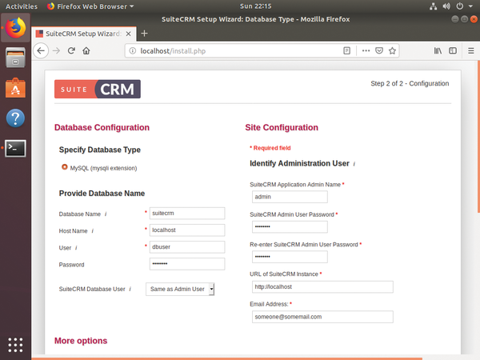Image resolution: width=480 pixels, height=360 pixels.
Task: Close the SuiteCRM Setup Wizard tab
Action: (x=129, y=34)
